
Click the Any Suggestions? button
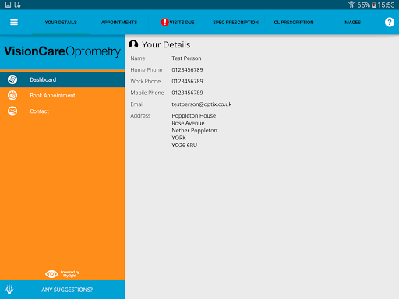(x=62, y=290)
